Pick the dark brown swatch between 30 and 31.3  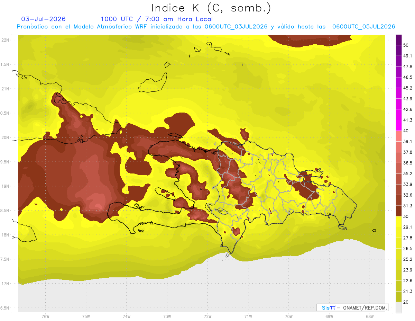[x=399, y=211]
